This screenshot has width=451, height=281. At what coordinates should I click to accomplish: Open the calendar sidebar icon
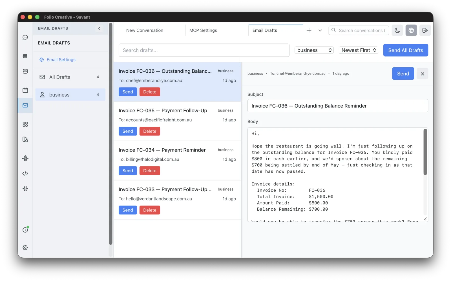tap(25, 90)
